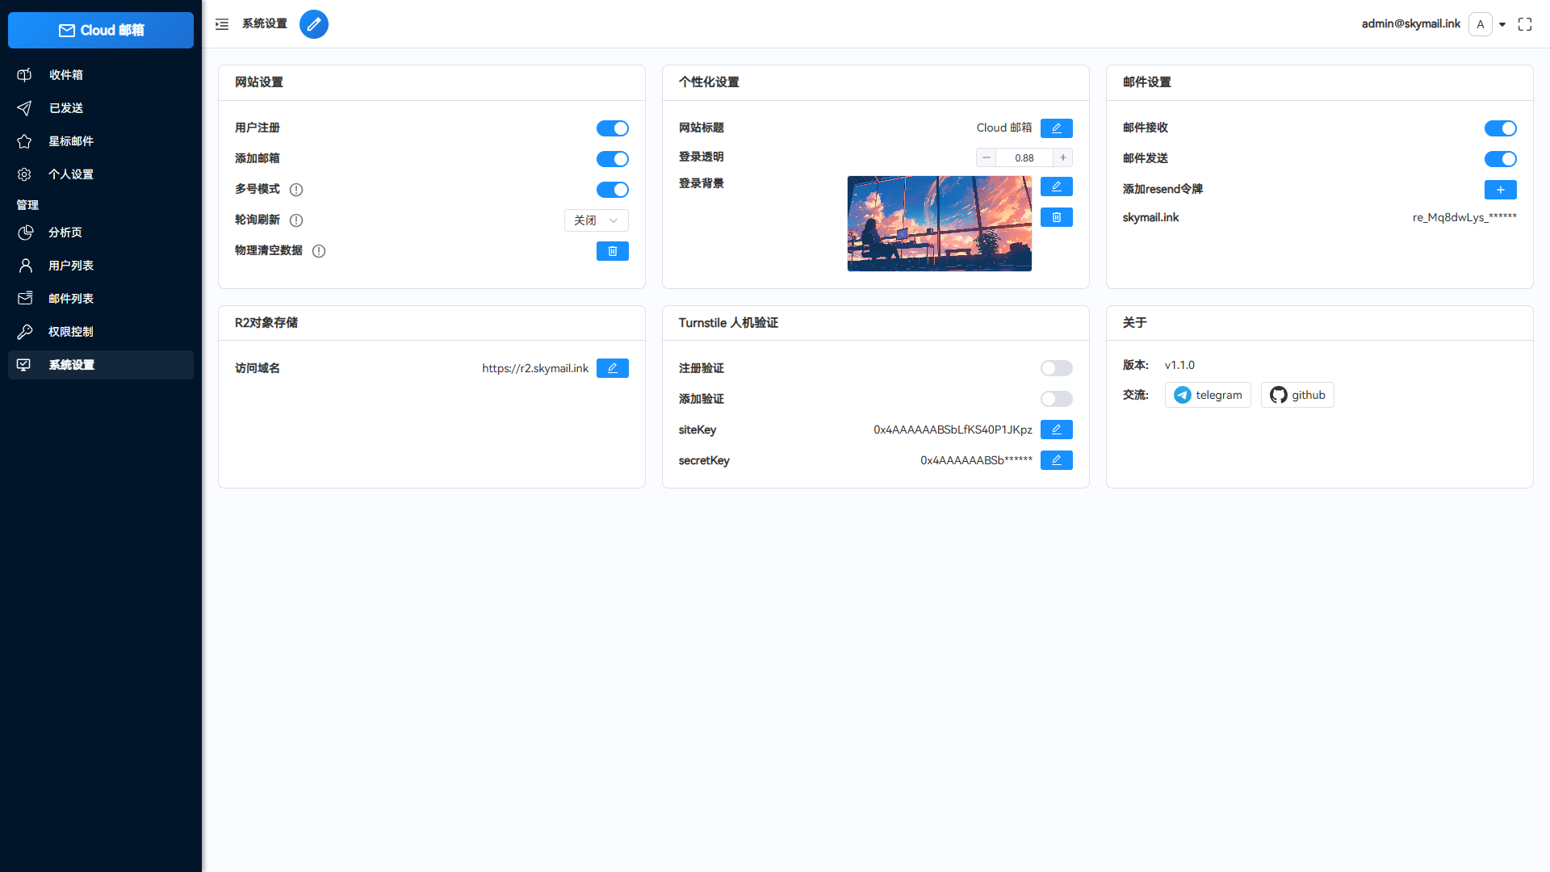Click the round blue compose pencil button
The width and height of the screenshot is (1550, 872).
click(314, 24)
